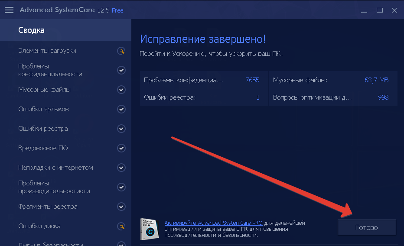404x246 pixels.
Task: Open the hamburger menu
Action: coord(9,10)
